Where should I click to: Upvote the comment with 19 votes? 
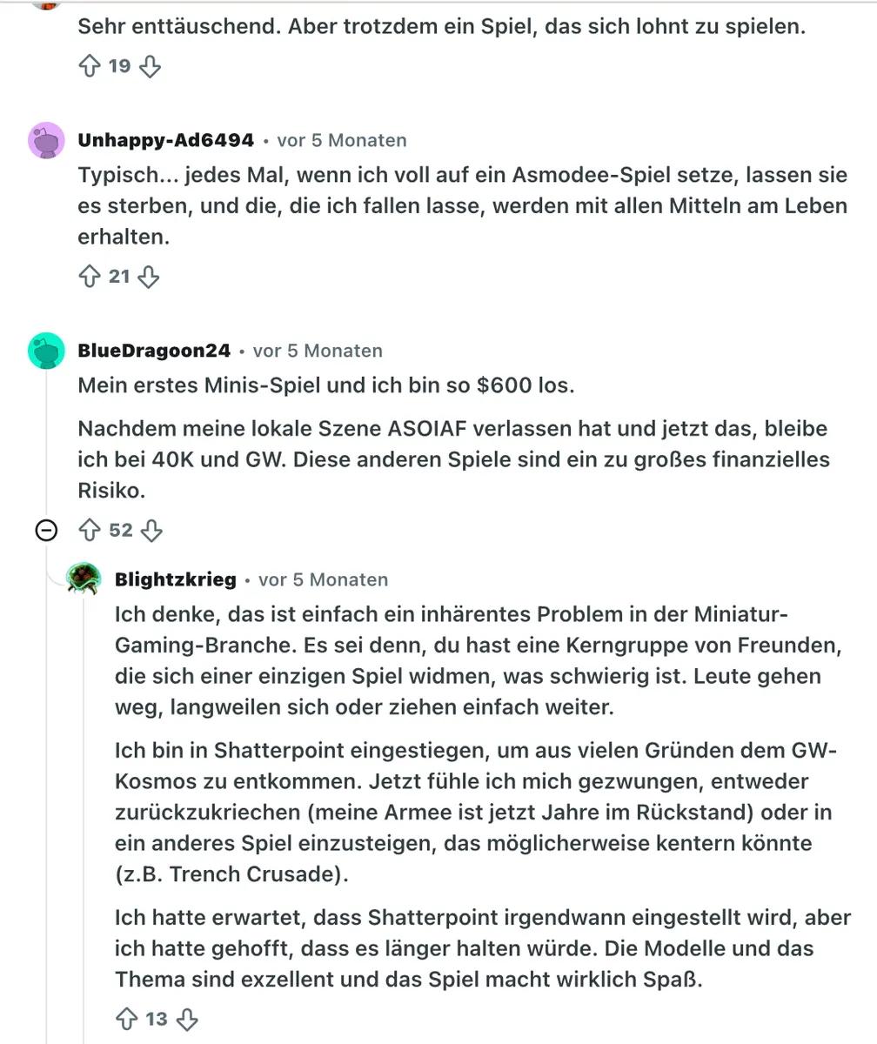click(90, 66)
